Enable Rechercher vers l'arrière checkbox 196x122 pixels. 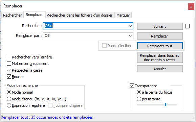[x=9, y=57]
